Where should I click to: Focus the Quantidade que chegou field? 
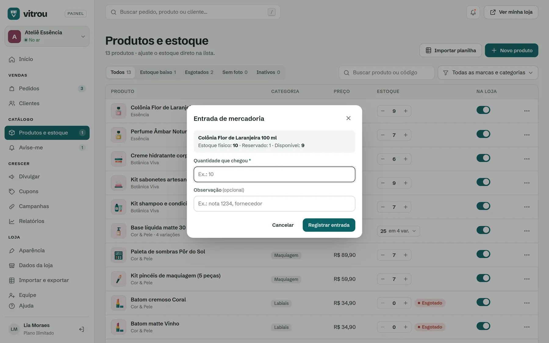tap(274, 174)
